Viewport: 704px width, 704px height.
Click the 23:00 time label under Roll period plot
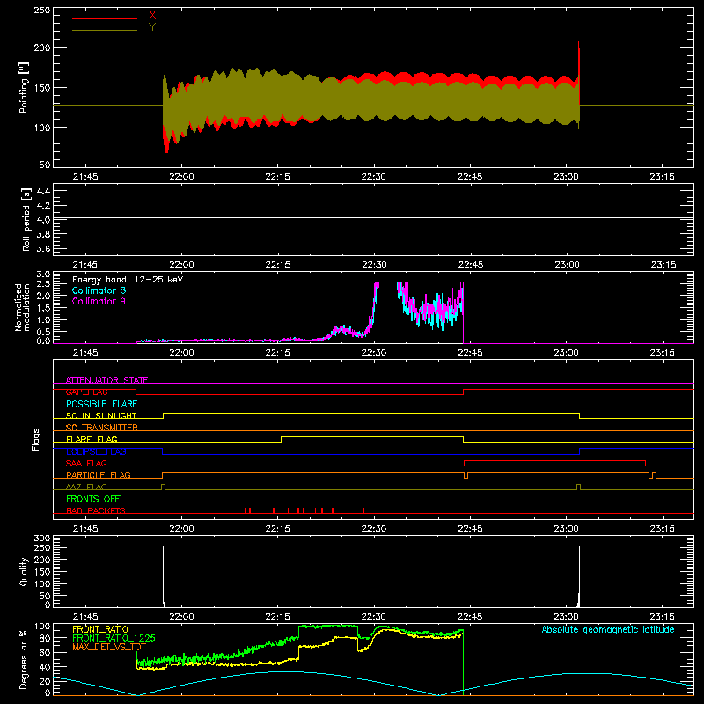(x=567, y=265)
